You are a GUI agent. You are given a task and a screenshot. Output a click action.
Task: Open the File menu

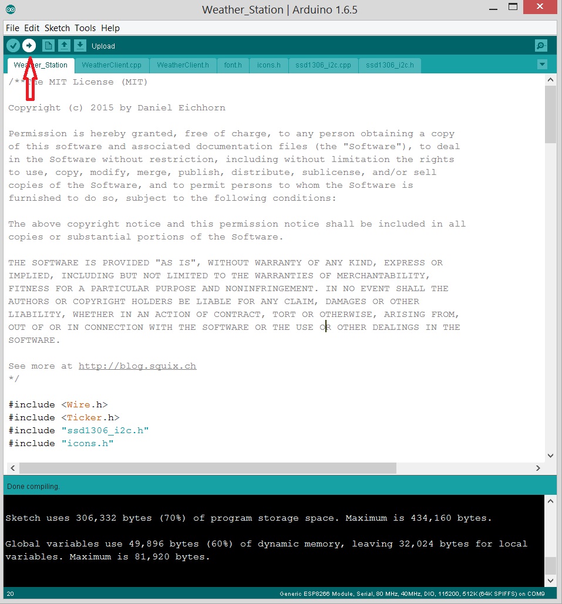pos(12,28)
